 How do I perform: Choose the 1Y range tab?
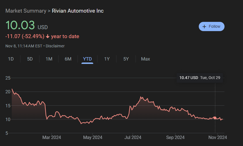coord(107,59)
